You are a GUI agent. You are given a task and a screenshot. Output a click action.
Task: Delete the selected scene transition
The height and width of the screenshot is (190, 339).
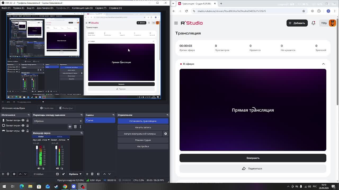coord(75,127)
